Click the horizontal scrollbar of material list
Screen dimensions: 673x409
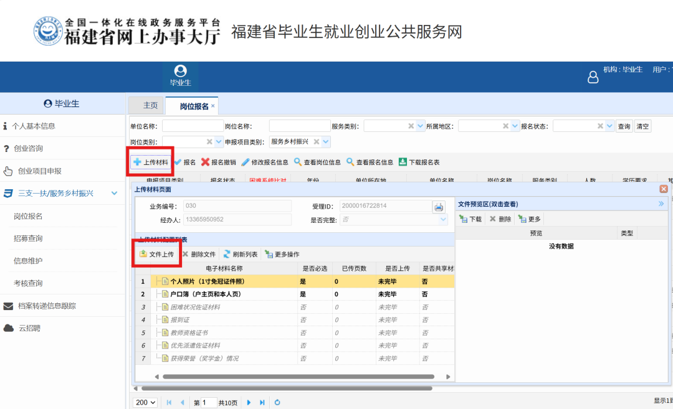299,376
